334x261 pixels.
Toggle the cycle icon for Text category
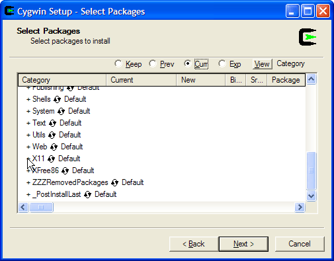pos(52,124)
